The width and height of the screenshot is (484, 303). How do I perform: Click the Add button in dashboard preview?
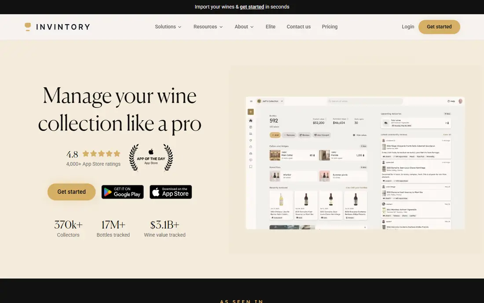coord(275,135)
